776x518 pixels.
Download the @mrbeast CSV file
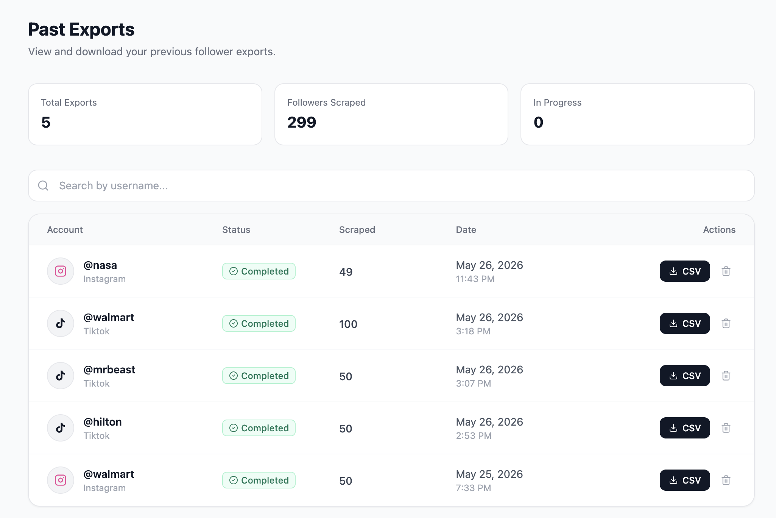pos(685,376)
